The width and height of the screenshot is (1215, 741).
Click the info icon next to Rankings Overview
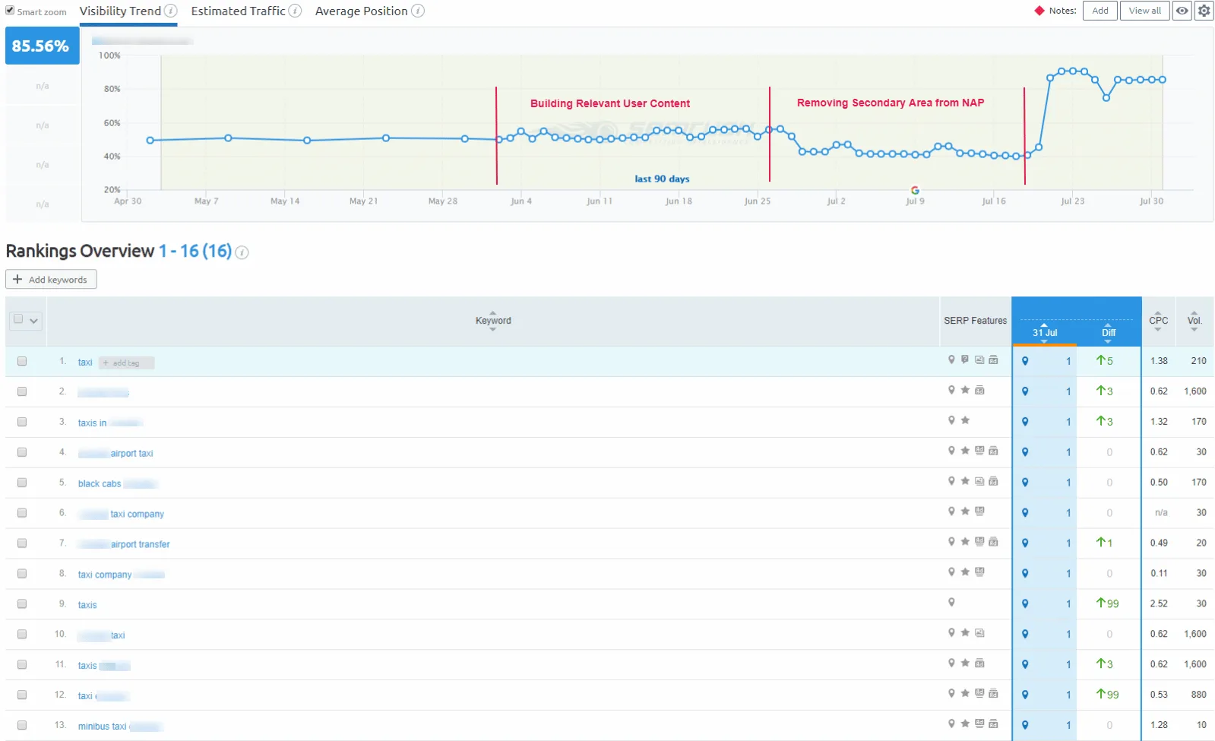(242, 252)
